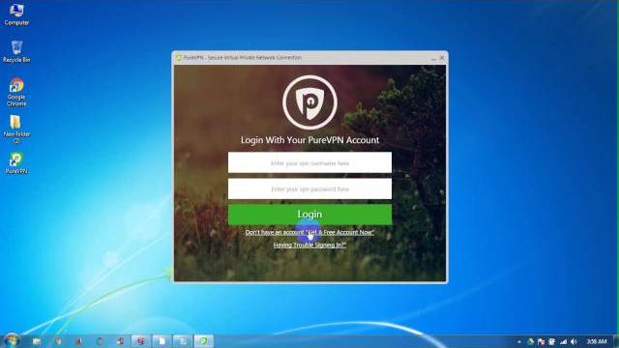The height and width of the screenshot is (348, 619).
Task: Click the green Login button
Action: pyautogui.click(x=309, y=215)
